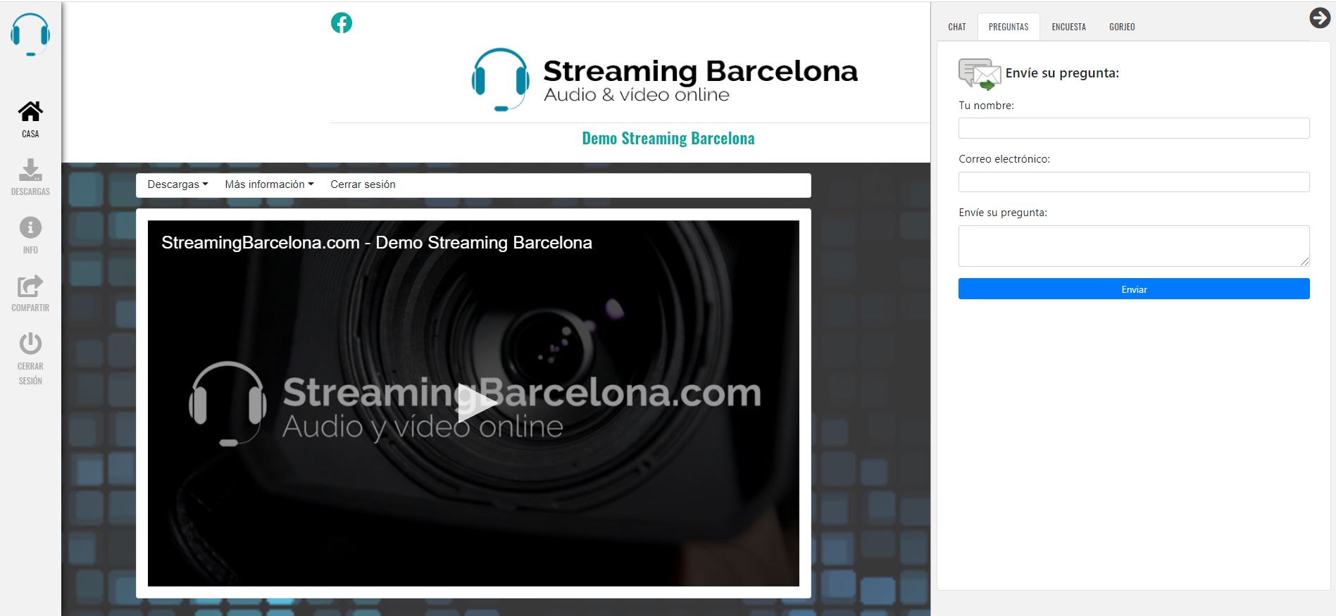This screenshot has height=616, width=1336.
Task: Select the Preguntas tab
Action: click(x=1008, y=27)
